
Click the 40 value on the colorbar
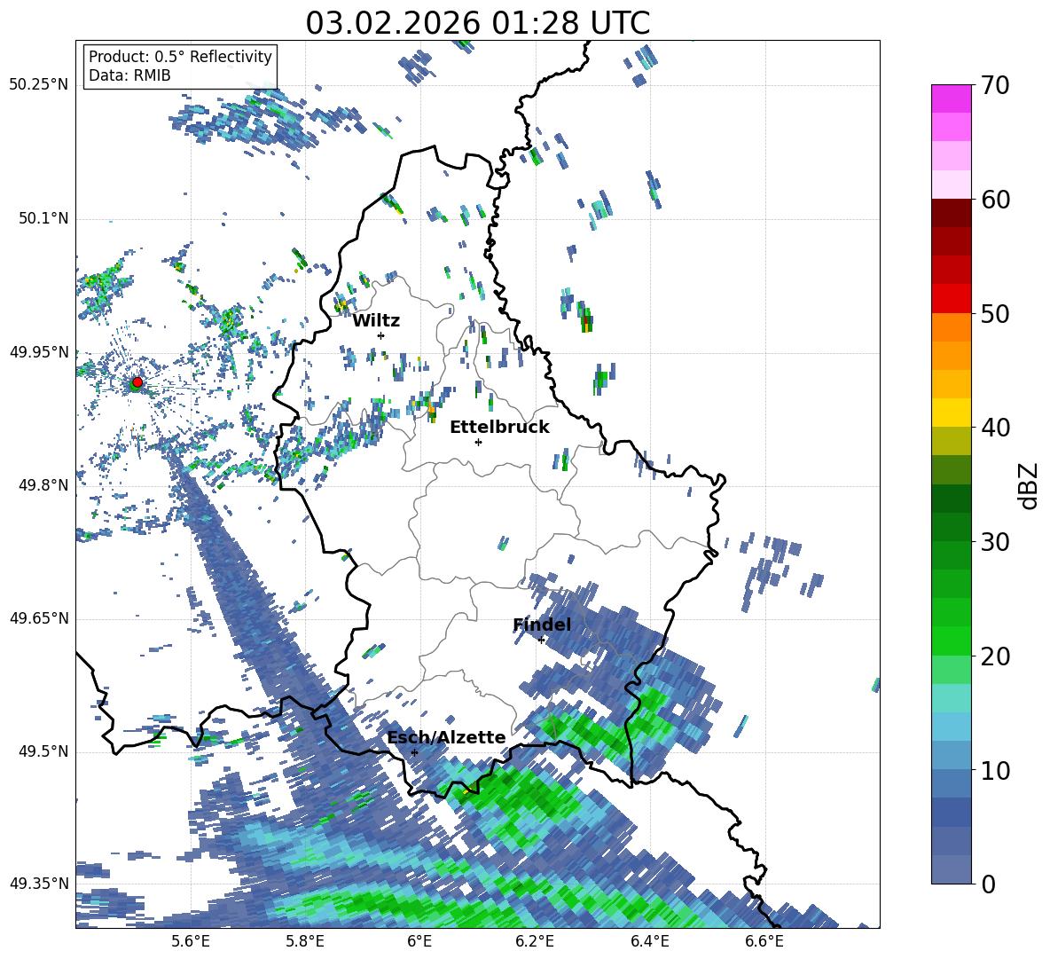tap(995, 428)
